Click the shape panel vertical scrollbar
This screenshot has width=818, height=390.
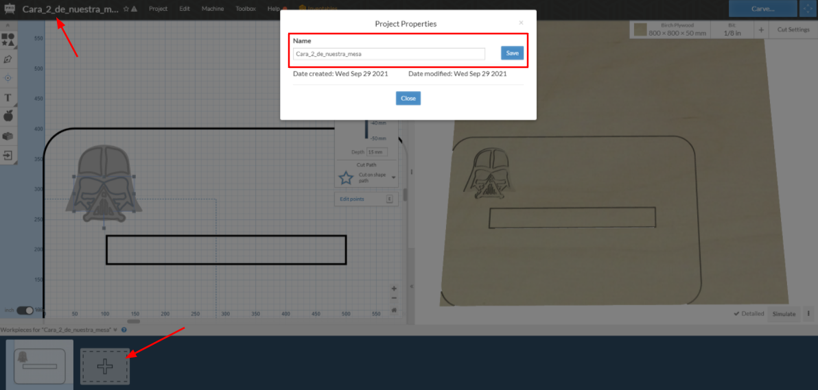404,194
